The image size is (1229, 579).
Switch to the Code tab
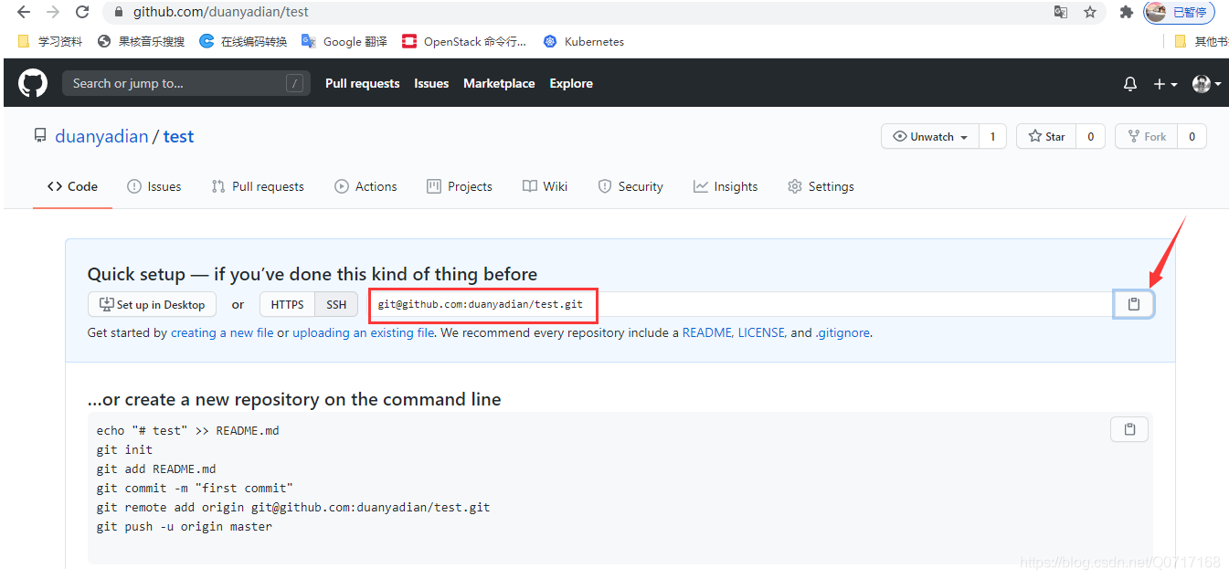click(72, 186)
